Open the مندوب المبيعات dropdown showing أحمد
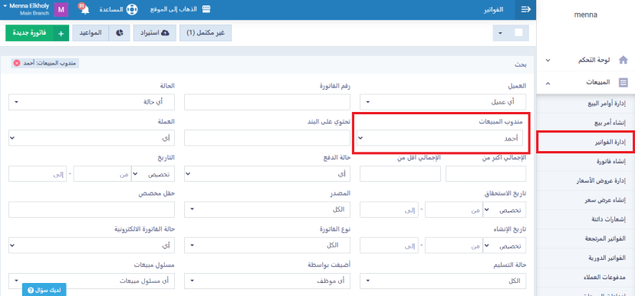 click(x=439, y=138)
